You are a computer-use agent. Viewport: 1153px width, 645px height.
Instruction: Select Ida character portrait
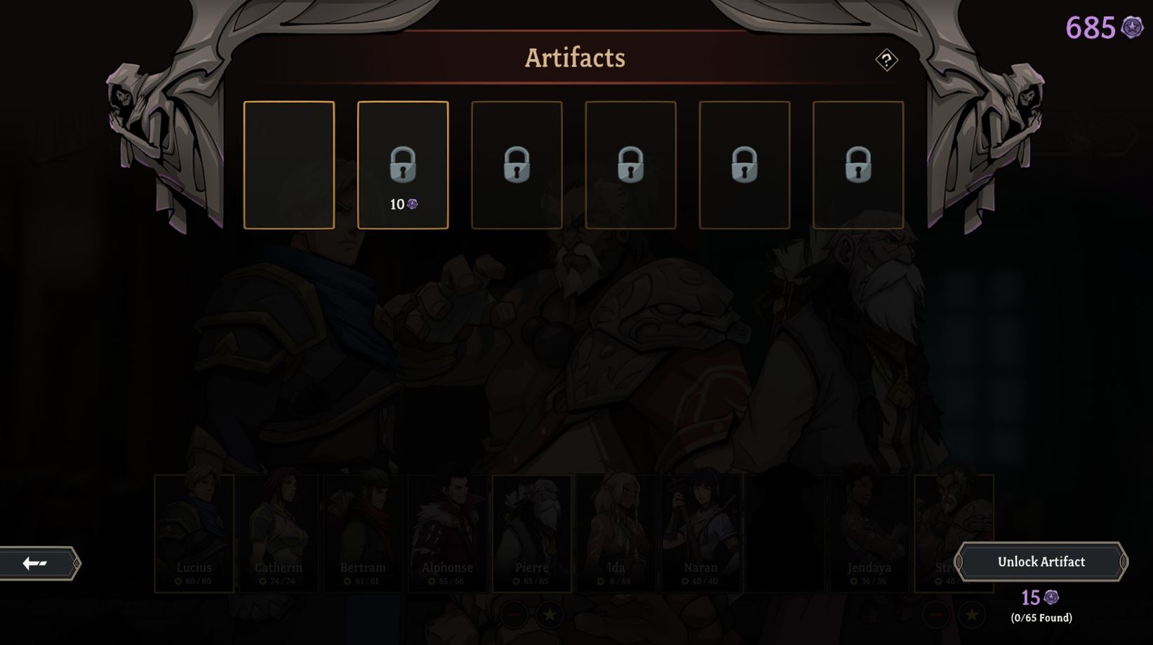click(x=616, y=534)
